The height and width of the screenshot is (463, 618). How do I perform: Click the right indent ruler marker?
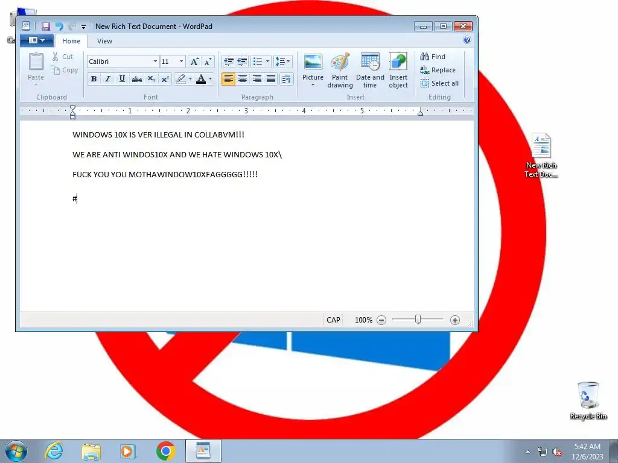coord(420,113)
